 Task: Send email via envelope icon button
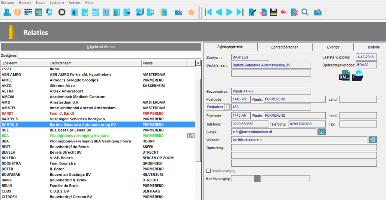click(321, 132)
